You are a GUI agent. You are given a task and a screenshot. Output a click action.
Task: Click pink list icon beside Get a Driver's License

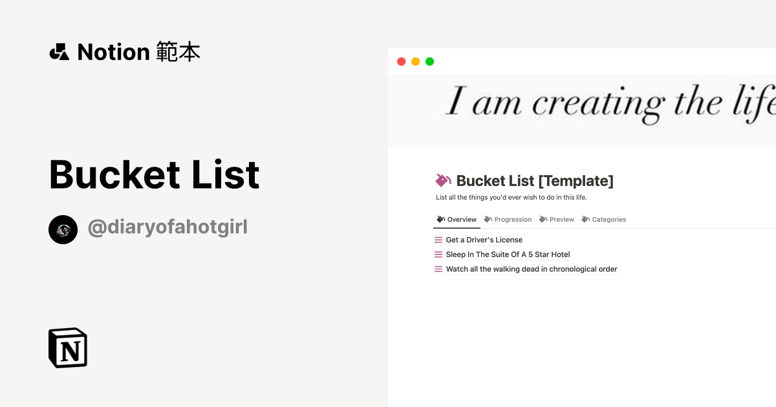(x=438, y=240)
